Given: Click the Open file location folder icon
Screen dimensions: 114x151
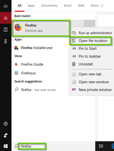Looking at the screenshot, I should 74,41.
